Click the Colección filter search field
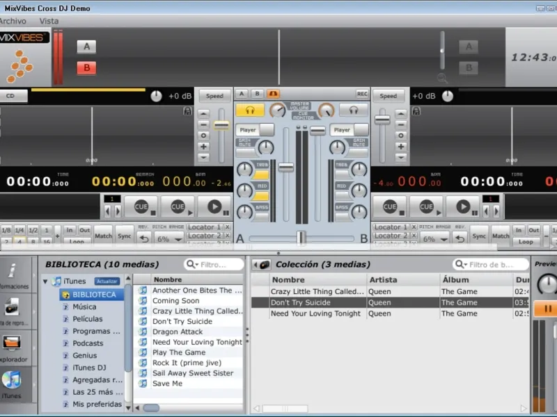Screen dimensions: 557x417 (491, 265)
